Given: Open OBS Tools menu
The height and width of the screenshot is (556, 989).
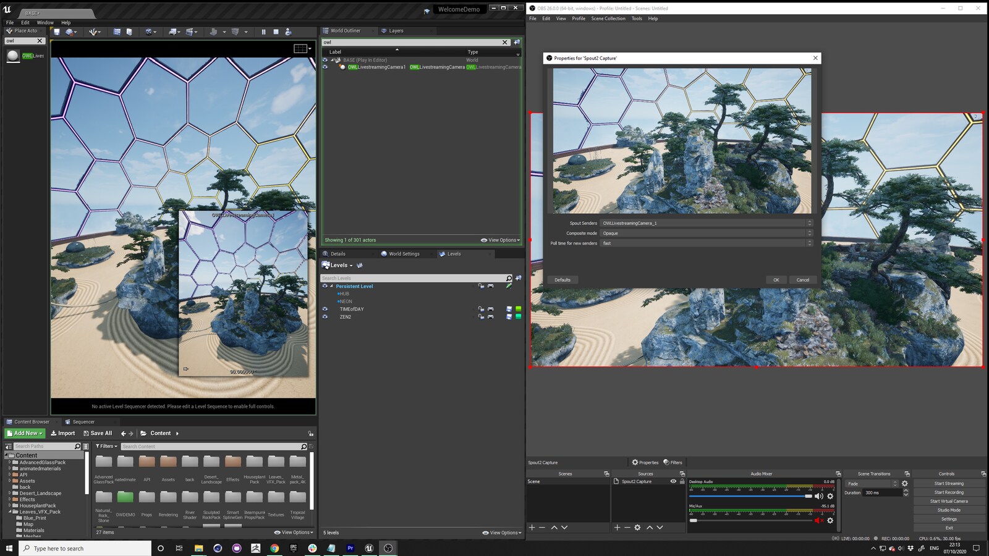Looking at the screenshot, I should tap(637, 19).
